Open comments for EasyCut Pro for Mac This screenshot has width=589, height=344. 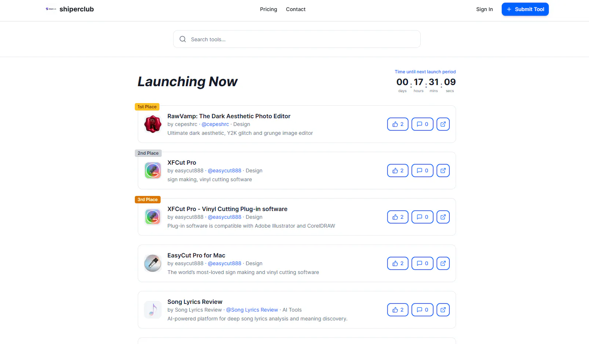pos(422,263)
